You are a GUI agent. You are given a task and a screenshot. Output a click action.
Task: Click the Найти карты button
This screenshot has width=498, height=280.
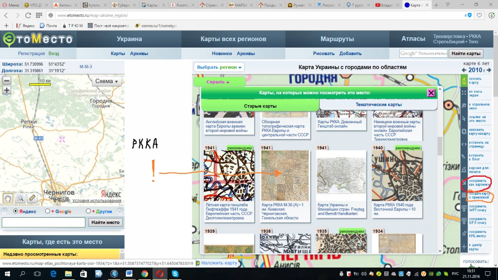pos(466,54)
